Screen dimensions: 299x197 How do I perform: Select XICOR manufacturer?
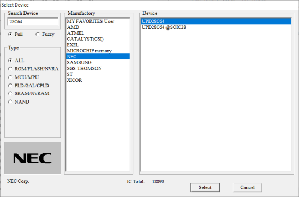click(x=98, y=80)
